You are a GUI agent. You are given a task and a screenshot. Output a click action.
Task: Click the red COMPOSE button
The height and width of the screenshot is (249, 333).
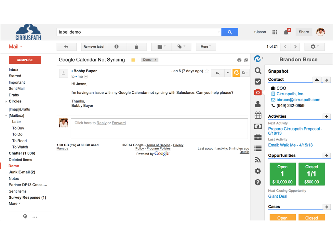(x=25, y=60)
